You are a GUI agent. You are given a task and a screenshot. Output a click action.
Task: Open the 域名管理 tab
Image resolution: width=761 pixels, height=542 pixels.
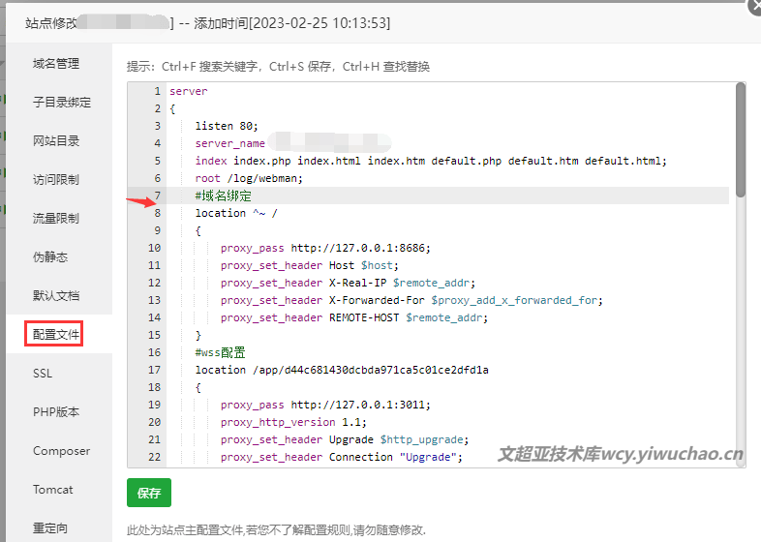(x=56, y=64)
